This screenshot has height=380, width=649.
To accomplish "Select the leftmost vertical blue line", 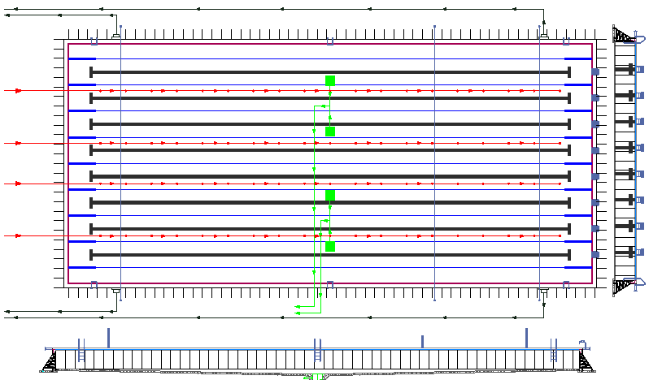I will (x=120, y=162).
